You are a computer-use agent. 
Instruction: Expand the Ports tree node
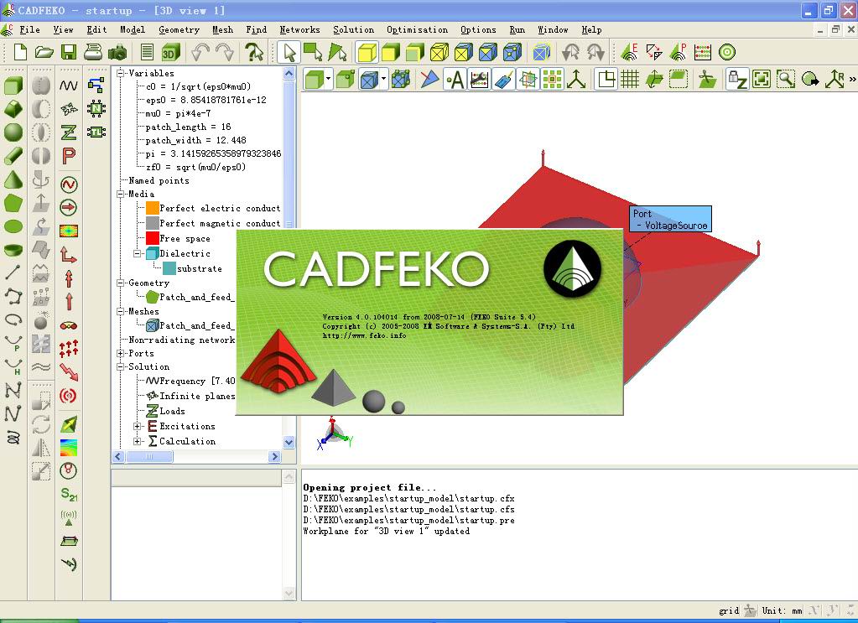(121, 354)
